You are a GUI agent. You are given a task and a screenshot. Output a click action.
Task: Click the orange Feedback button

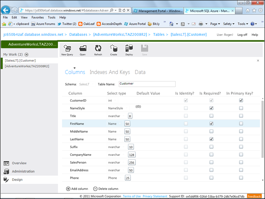coord(254,196)
